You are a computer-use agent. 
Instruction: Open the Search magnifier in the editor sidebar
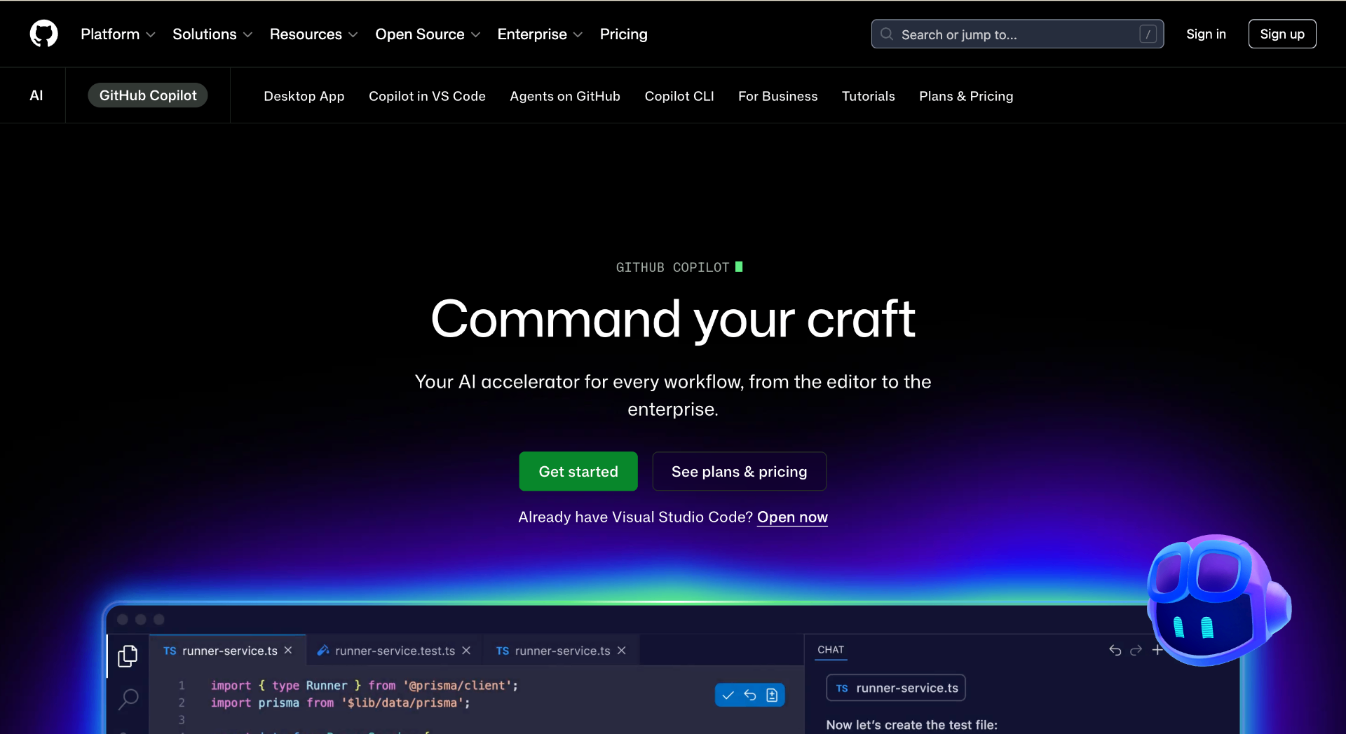pyautogui.click(x=128, y=698)
